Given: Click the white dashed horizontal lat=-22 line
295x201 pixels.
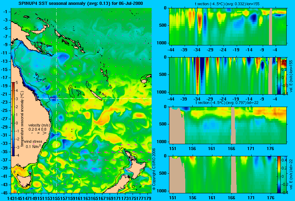Looking at the screenshot, I should tap(94, 98).
